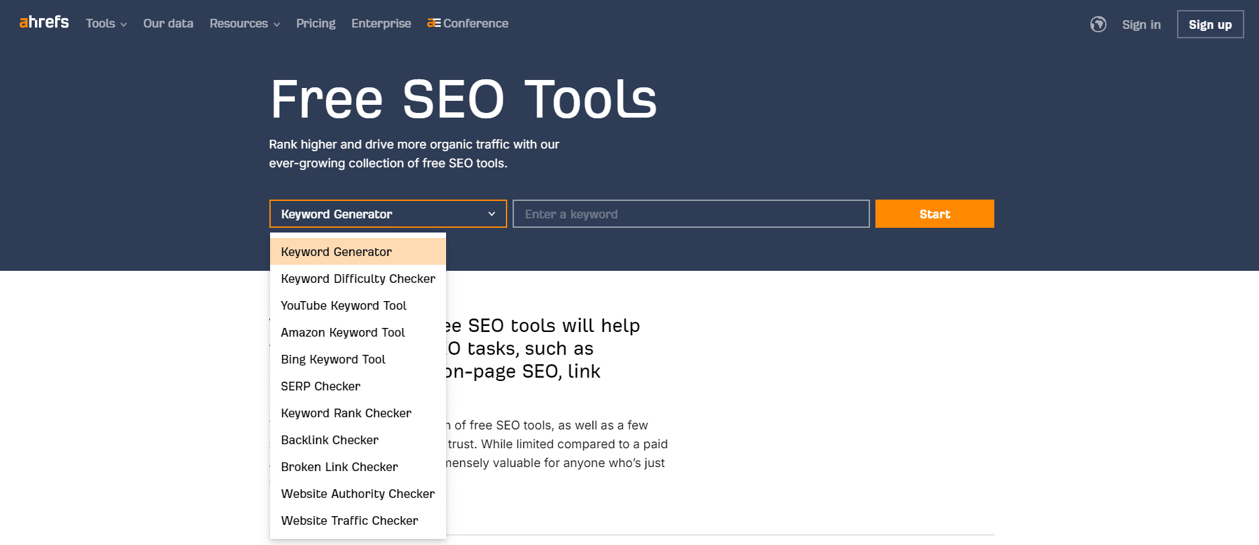Select SERP Checker option
This screenshot has width=1259, height=545.
358,386
